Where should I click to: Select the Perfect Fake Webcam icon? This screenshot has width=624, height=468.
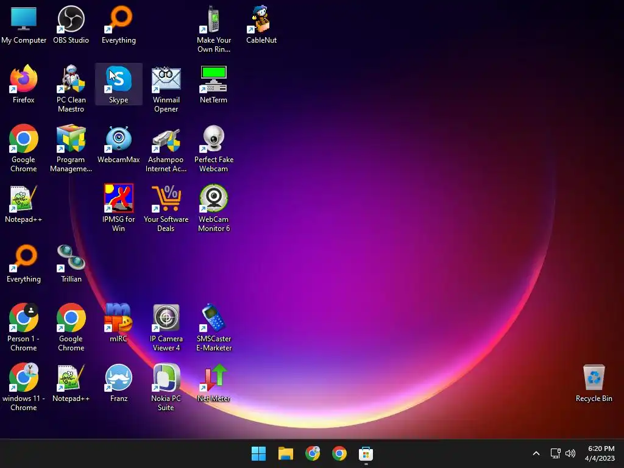pos(214,138)
